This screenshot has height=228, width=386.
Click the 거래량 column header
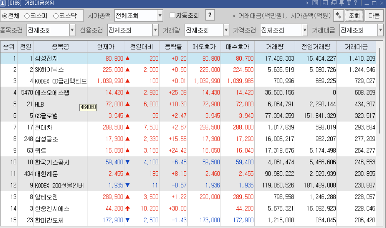(275, 47)
